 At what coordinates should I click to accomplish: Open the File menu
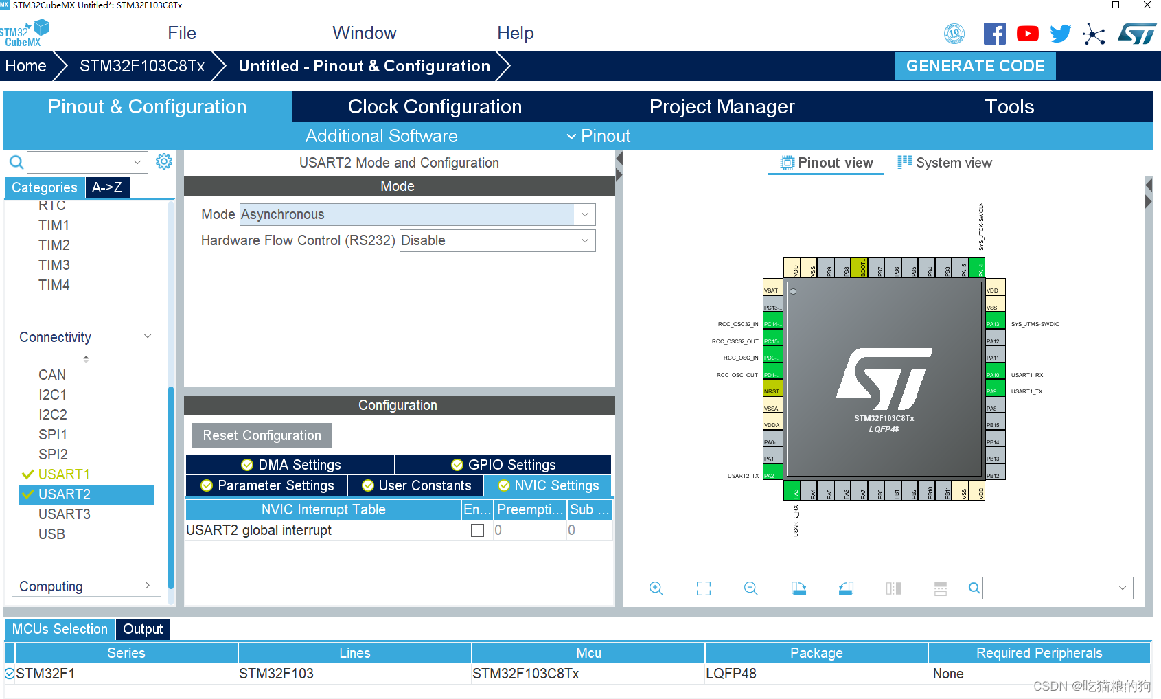pos(182,33)
